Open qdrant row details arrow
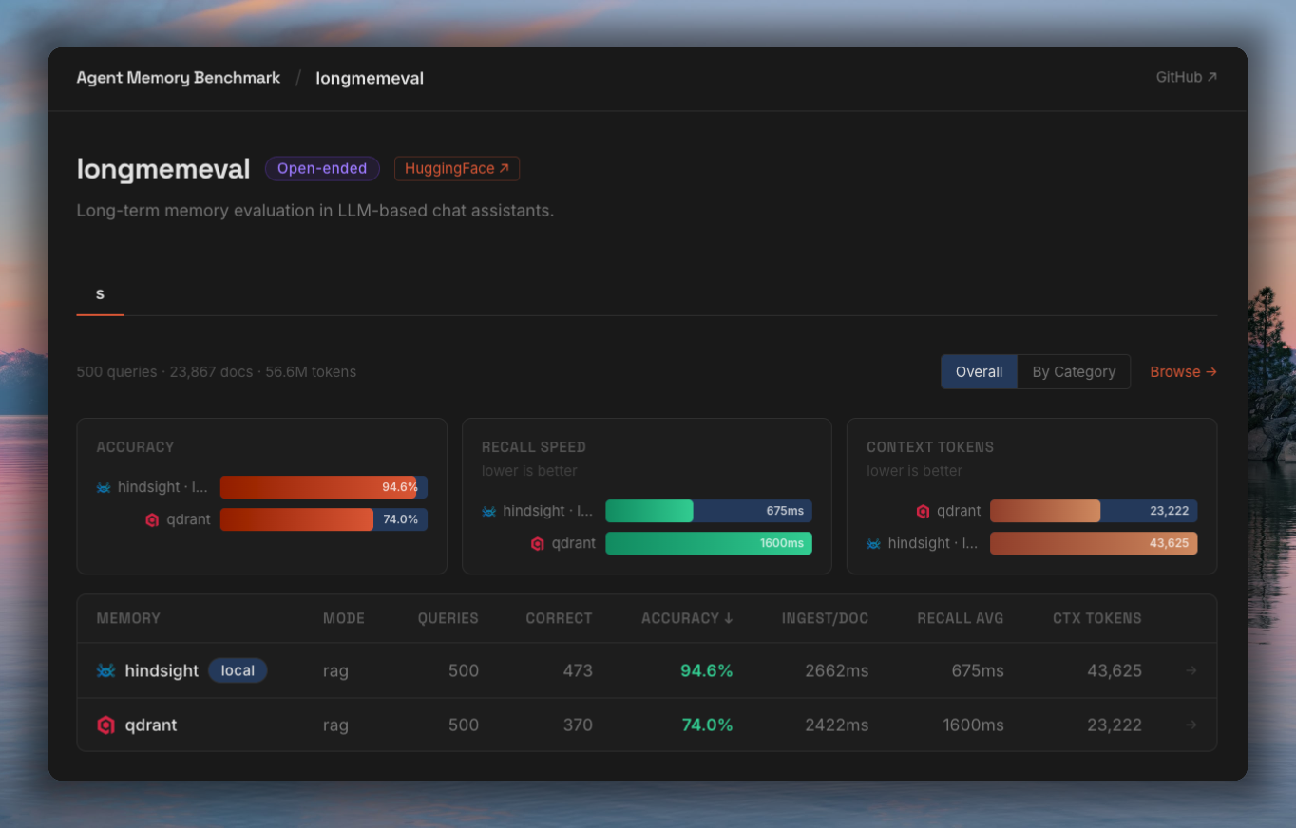The image size is (1296, 828). coord(1191,725)
